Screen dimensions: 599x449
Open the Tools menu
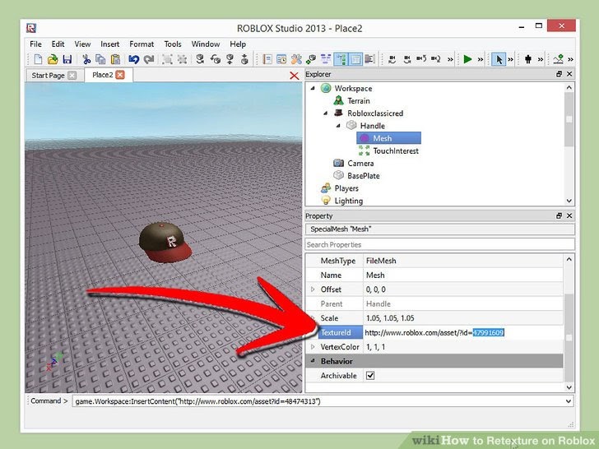click(x=173, y=44)
